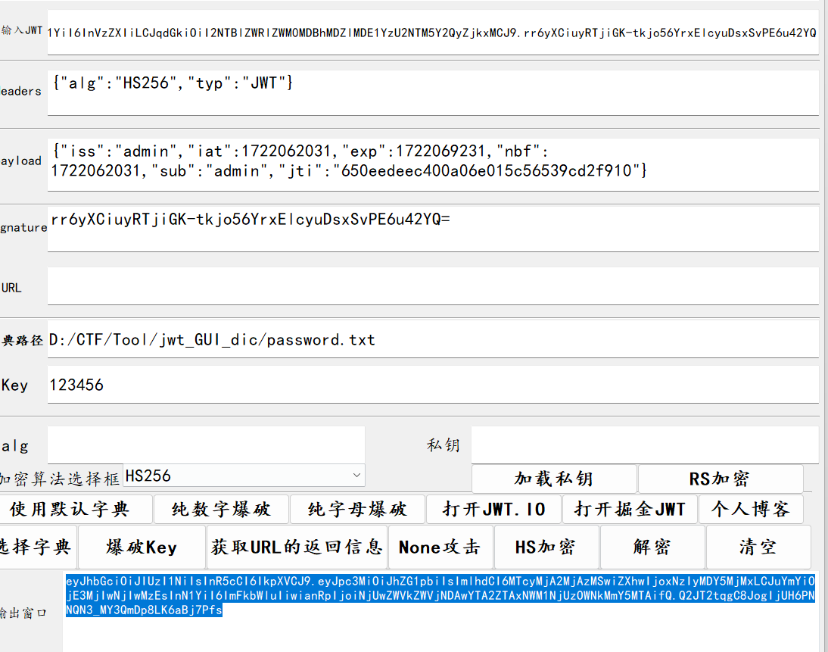Open JWT.IO with 打开JWT.IO button
The image size is (828, 652).
pyautogui.click(x=493, y=509)
